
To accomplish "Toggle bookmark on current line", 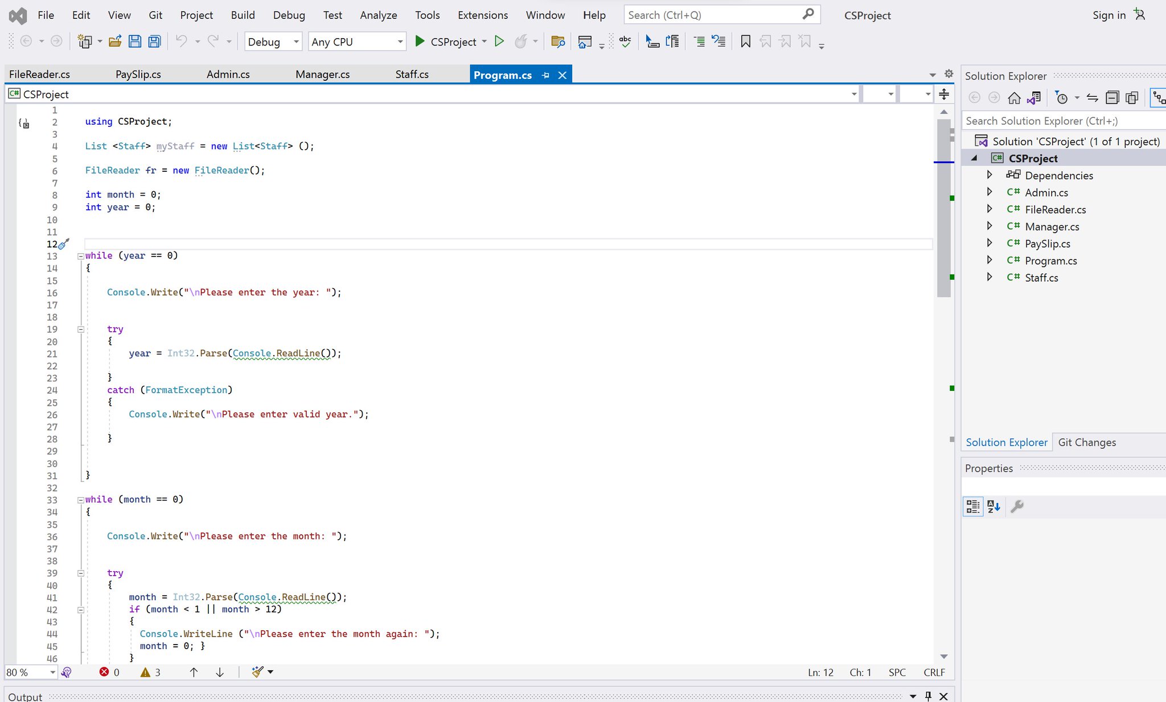I will (x=745, y=42).
